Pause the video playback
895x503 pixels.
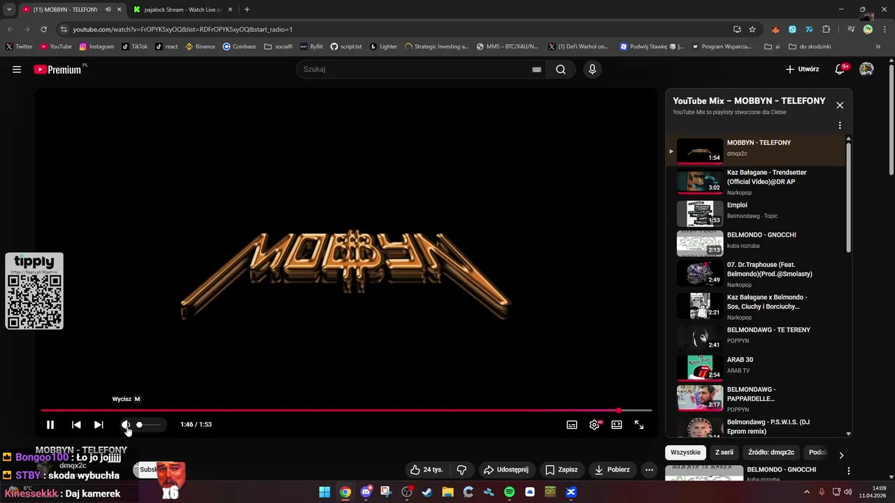(50, 425)
